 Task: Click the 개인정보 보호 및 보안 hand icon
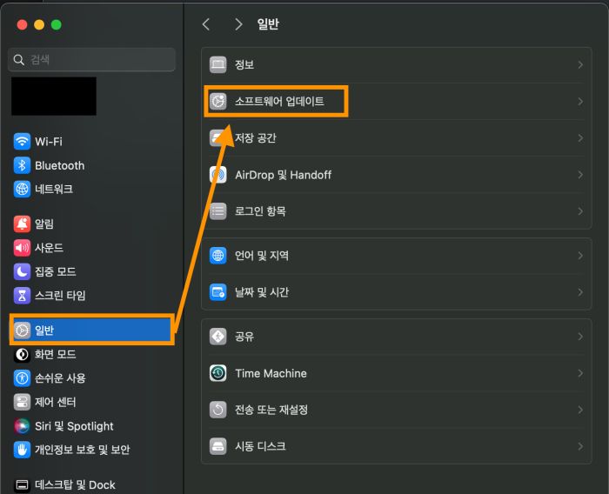point(22,450)
